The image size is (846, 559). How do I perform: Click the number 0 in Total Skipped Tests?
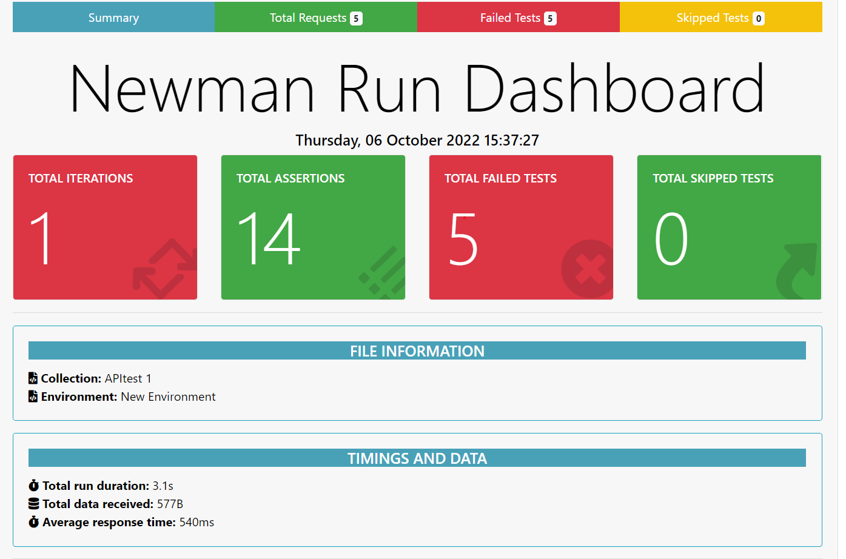coord(671,239)
